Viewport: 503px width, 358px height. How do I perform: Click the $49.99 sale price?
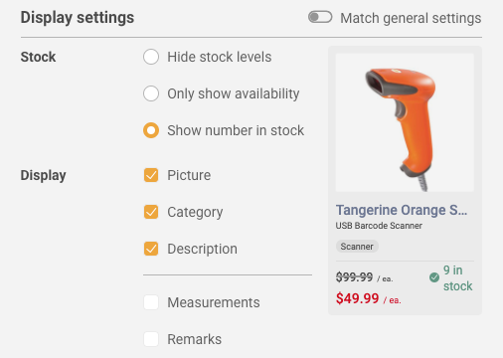coord(357,298)
